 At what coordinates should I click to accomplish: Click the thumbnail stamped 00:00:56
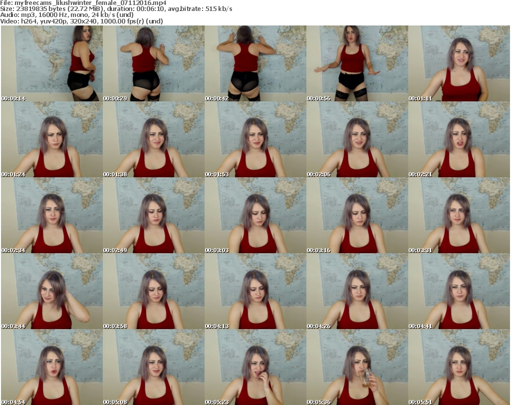point(357,63)
